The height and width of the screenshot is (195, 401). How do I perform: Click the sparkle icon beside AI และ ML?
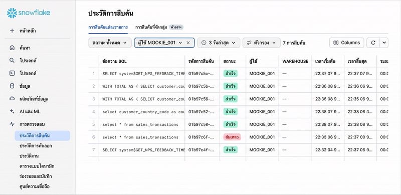tap(12, 112)
